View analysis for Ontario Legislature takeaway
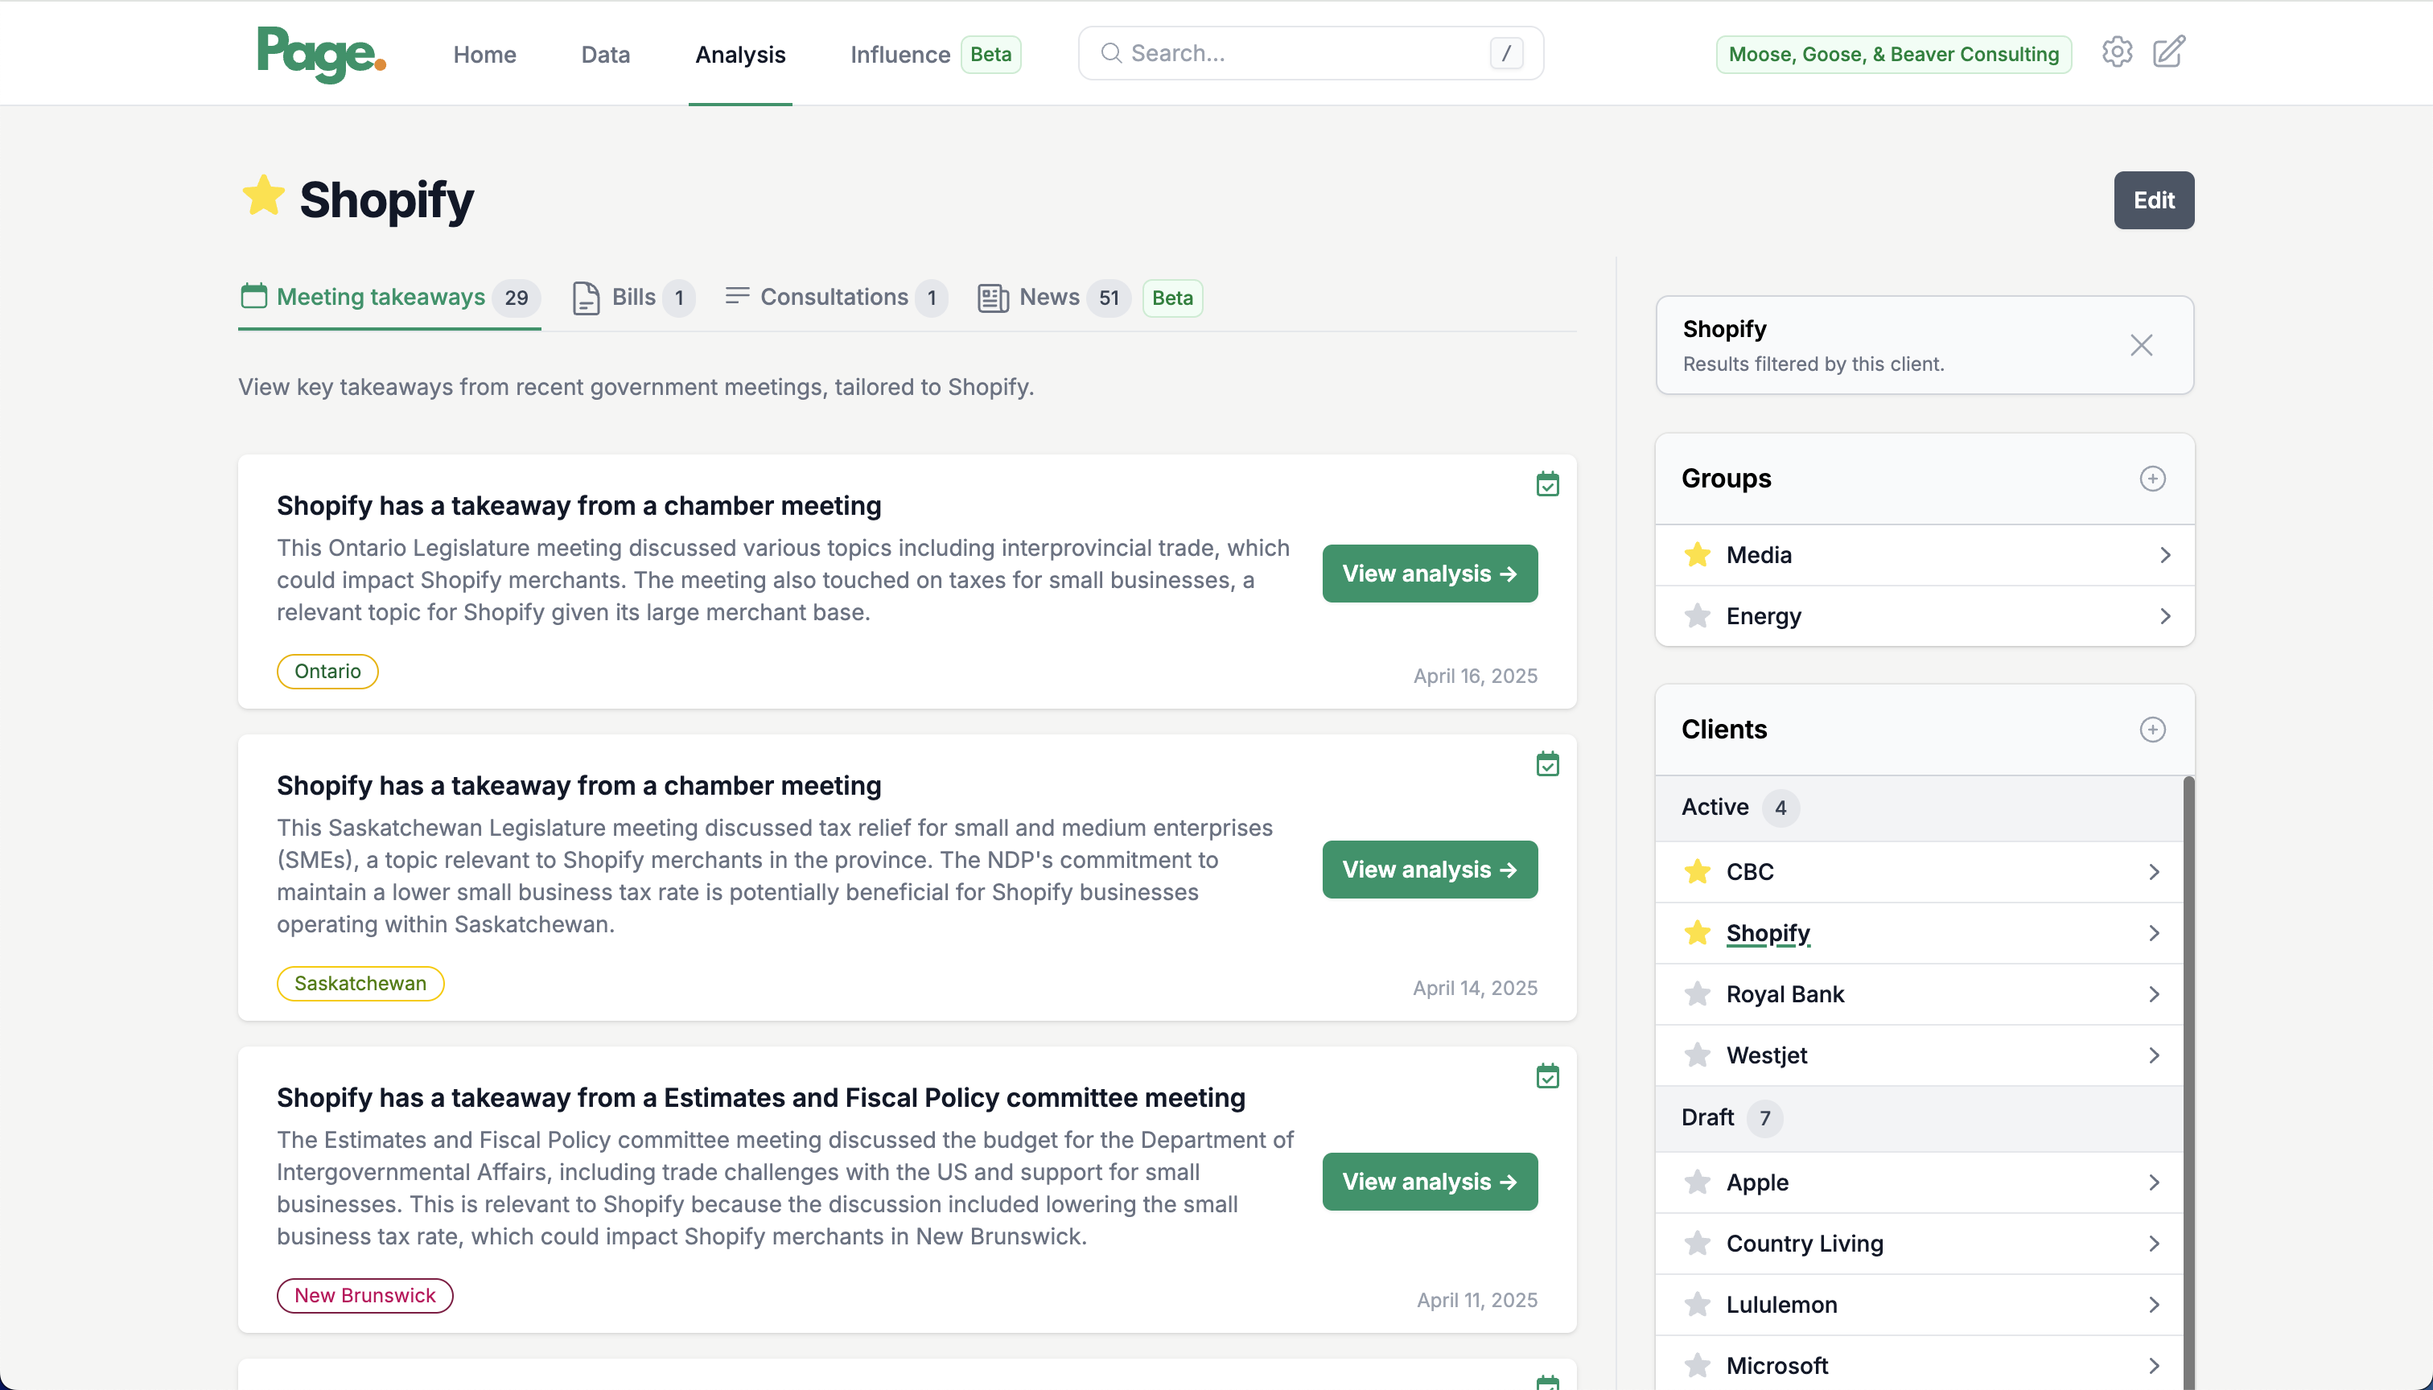2433x1390 pixels. [1430, 573]
